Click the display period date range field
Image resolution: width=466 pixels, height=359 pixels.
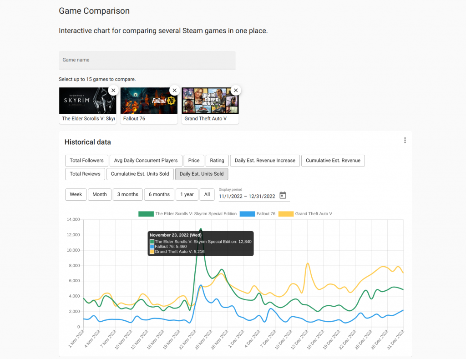tap(247, 196)
